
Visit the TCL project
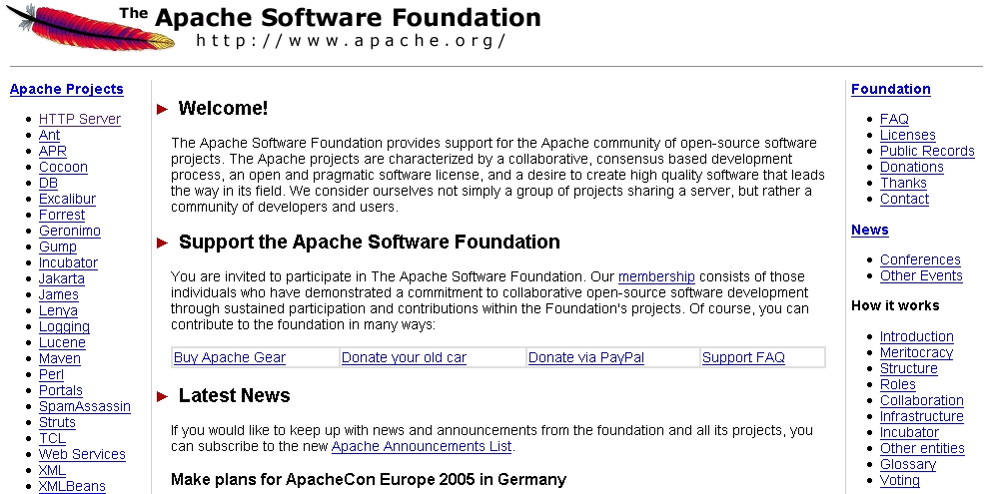point(52,439)
